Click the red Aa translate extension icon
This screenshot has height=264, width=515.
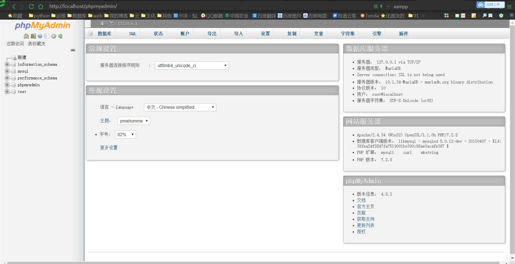coord(463,16)
